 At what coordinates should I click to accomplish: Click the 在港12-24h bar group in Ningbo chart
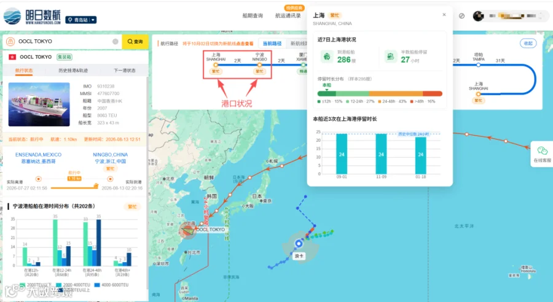[x=61, y=242]
